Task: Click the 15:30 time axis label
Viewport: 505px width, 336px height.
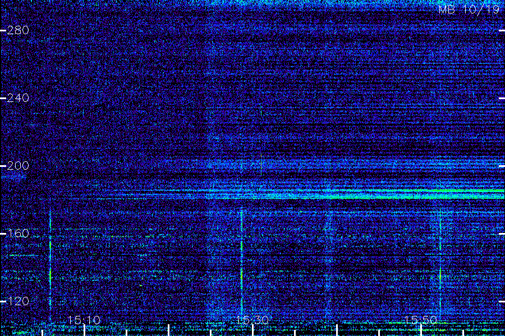Action: coord(252,320)
